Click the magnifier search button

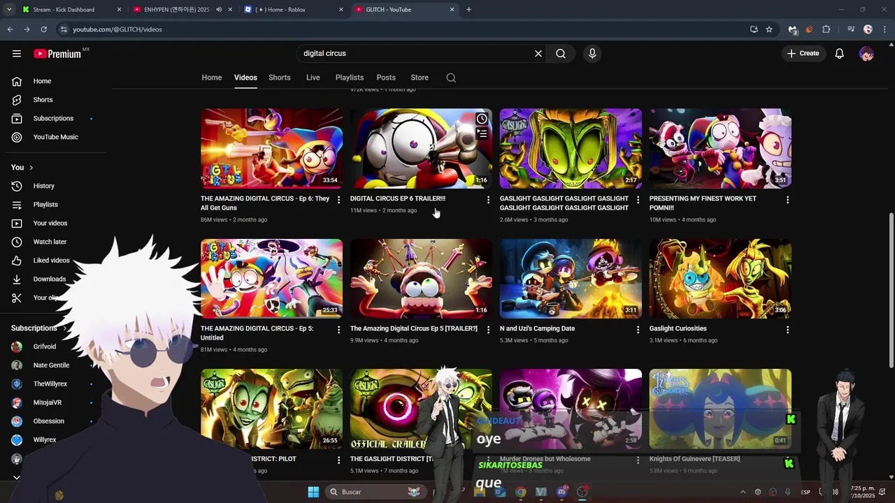(561, 54)
